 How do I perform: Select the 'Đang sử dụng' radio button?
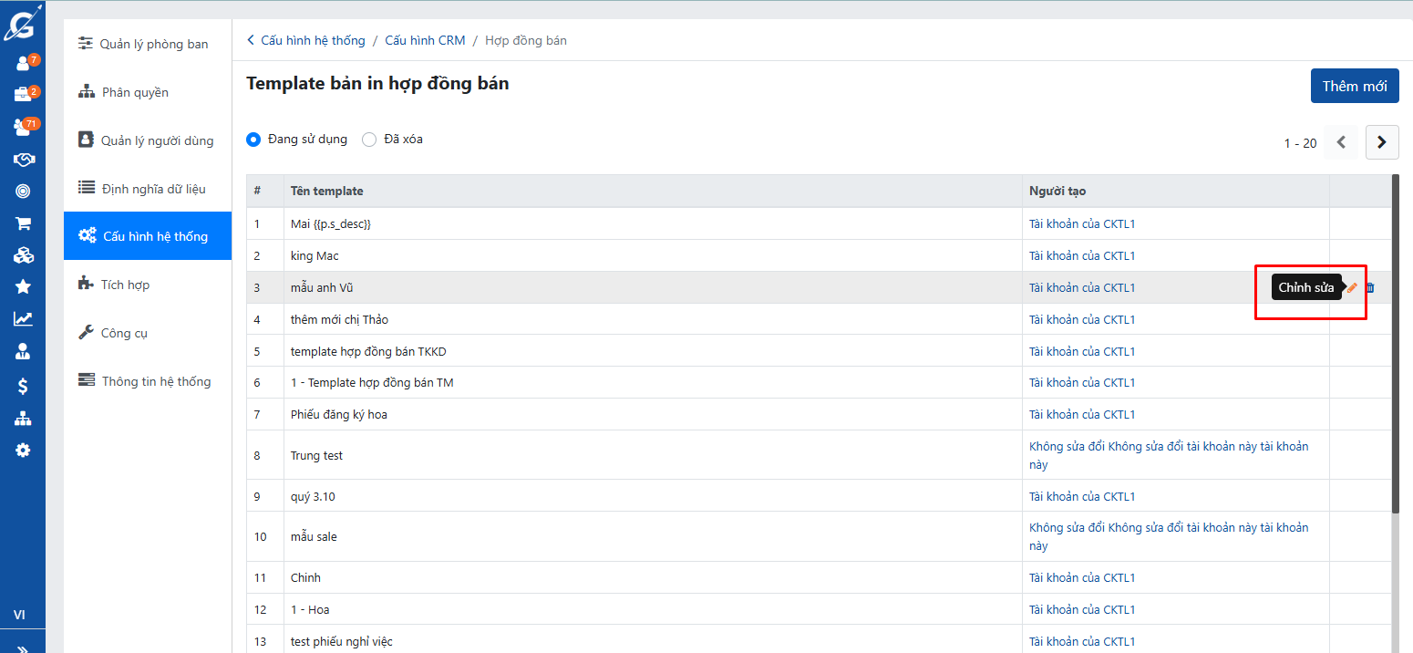click(x=253, y=140)
